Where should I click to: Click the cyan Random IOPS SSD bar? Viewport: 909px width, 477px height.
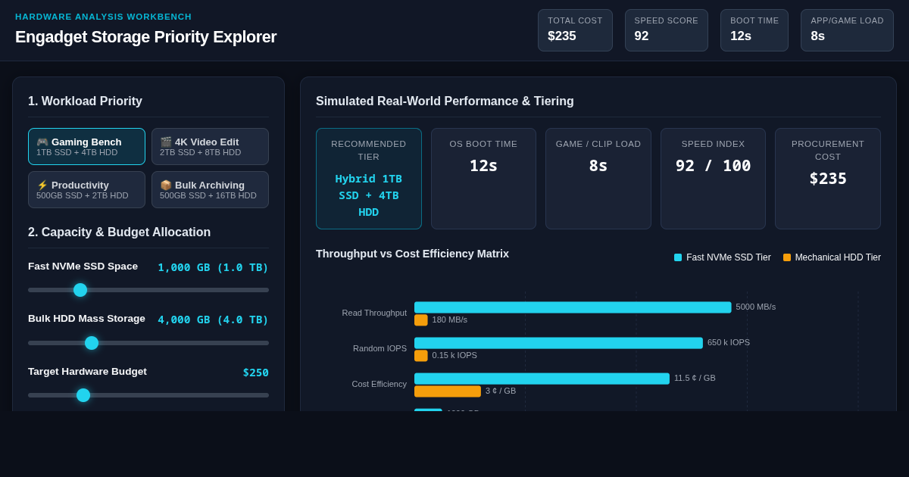point(558,343)
